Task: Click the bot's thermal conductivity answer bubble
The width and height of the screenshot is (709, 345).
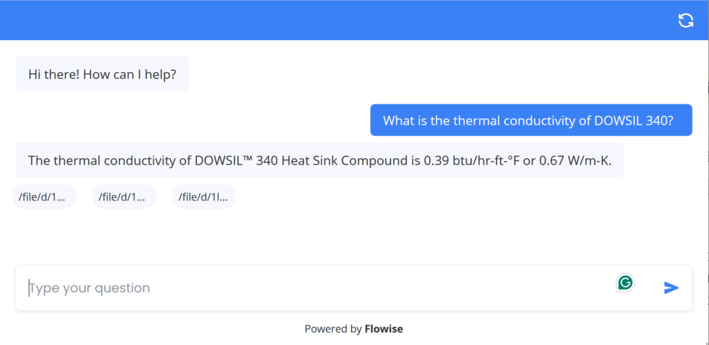Action: tap(319, 160)
